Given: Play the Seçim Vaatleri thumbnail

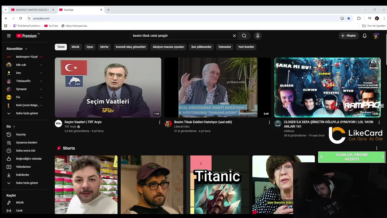Looking at the screenshot, I should (108, 88).
